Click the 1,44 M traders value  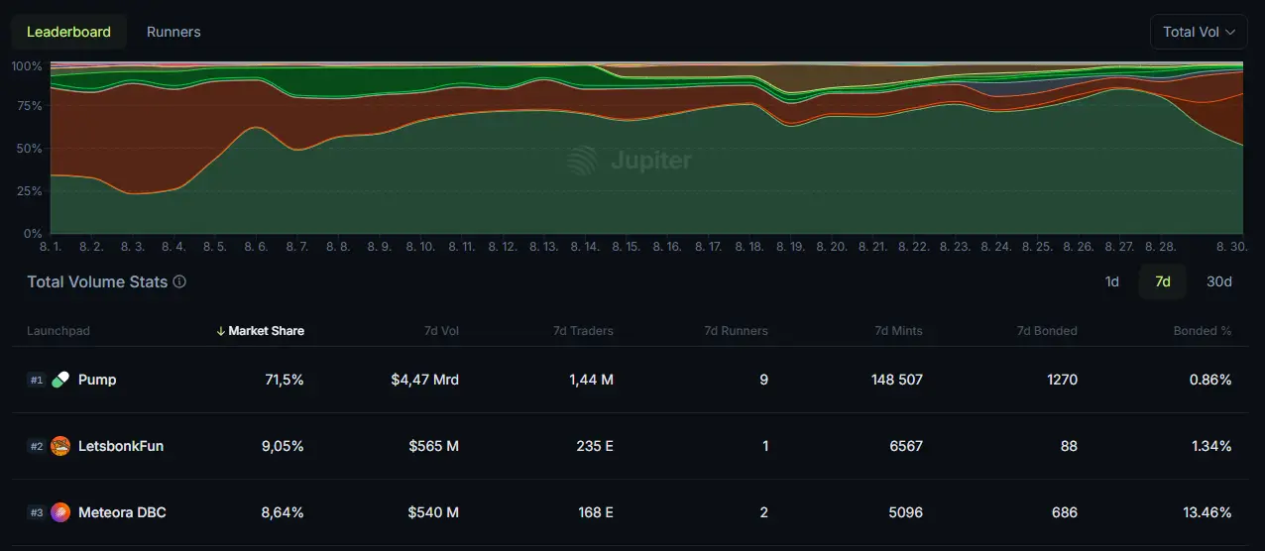pyautogui.click(x=591, y=380)
